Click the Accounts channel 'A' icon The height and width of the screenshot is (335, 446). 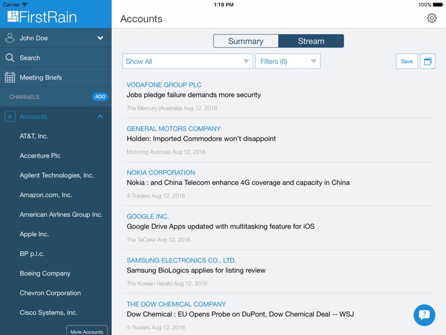[10, 117]
